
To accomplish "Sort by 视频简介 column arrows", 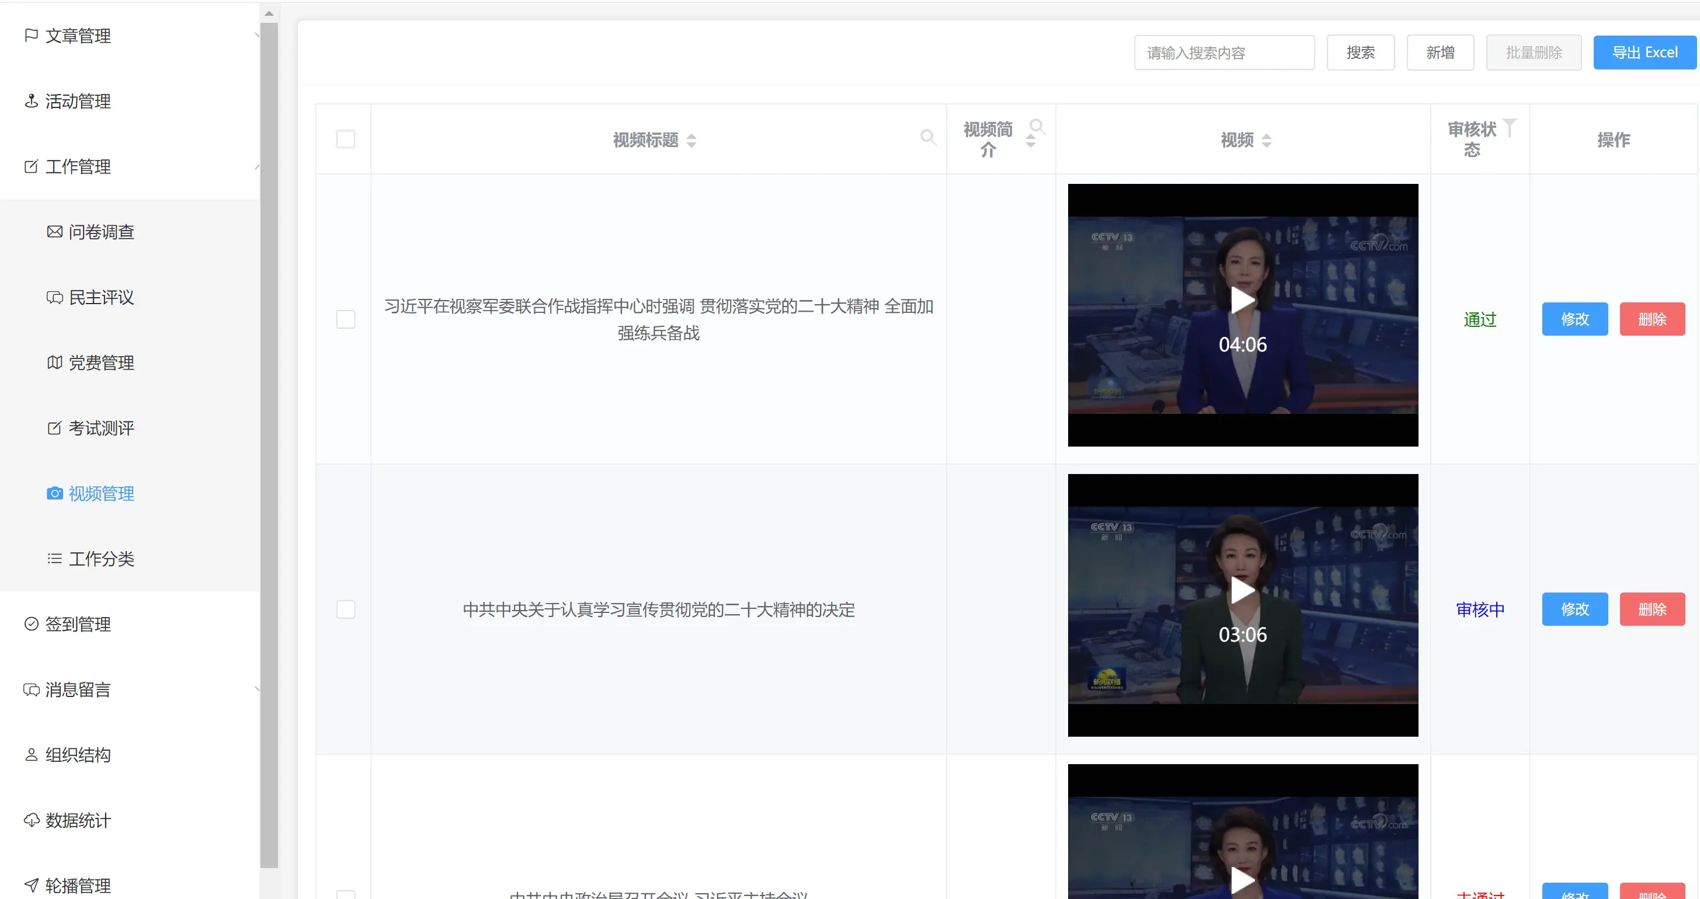I will (1030, 140).
